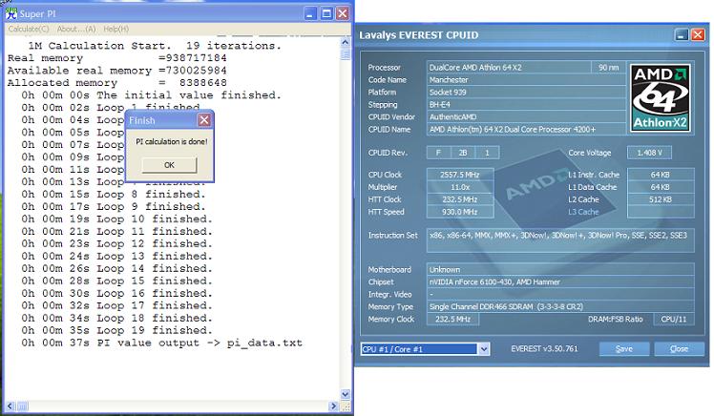
Task: Click the Super PI vertical scrollbar up arrow
Action: (x=346, y=42)
